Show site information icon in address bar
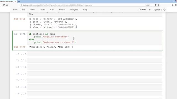The width and height of the screenshot is (177, 99). (x=22, y=5)
